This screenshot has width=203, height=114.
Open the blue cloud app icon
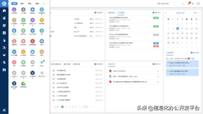(32, 9)
